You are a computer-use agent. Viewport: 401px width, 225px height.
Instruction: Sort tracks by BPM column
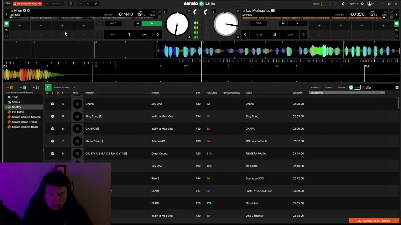[x=198, y=93]
